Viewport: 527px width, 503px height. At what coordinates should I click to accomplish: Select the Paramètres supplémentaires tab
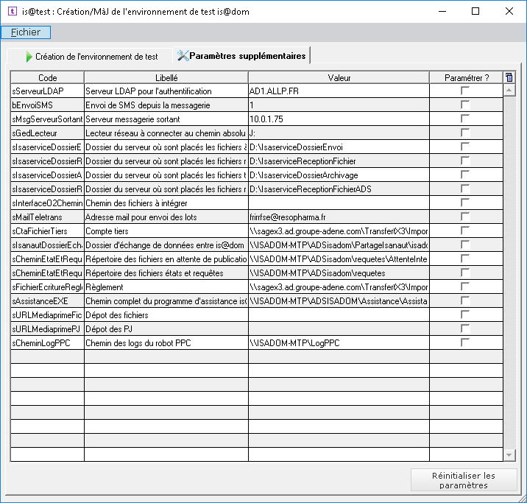(x=241, y=55)
